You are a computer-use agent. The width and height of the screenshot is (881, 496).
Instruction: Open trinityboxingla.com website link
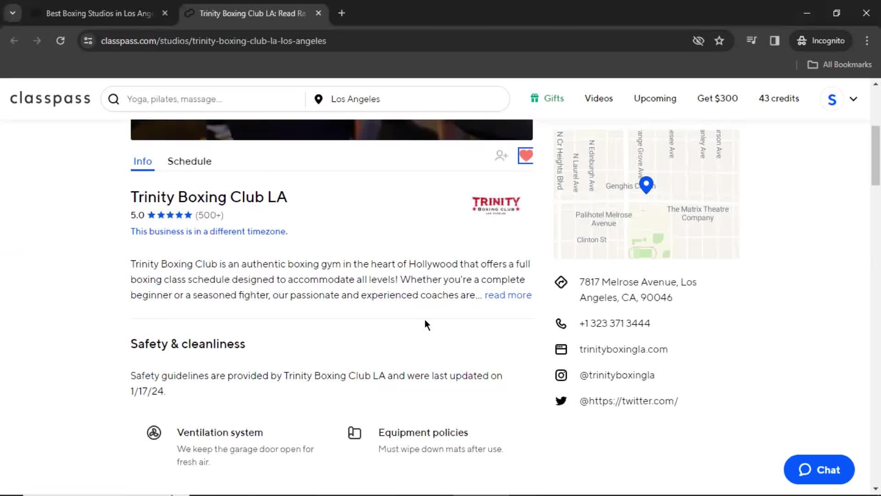[624, 349]
